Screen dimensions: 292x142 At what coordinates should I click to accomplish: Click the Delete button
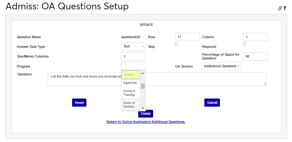pyautogui.click(x=146, y=114)
